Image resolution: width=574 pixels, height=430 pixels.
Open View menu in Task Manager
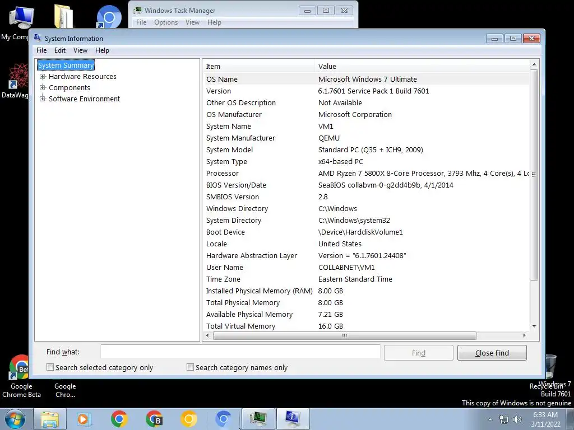(193, 22)
